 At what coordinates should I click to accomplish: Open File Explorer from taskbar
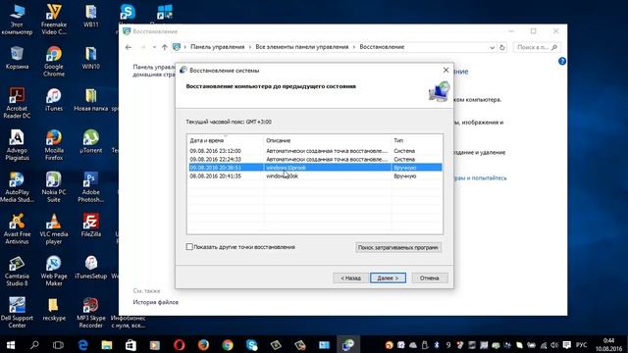coord(107,344)
